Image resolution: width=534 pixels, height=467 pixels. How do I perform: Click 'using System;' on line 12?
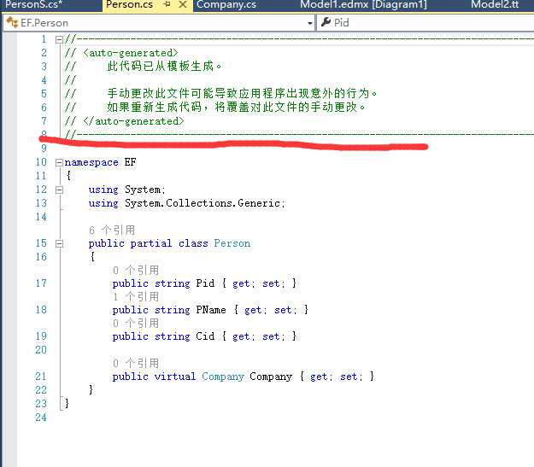point(126,190)
